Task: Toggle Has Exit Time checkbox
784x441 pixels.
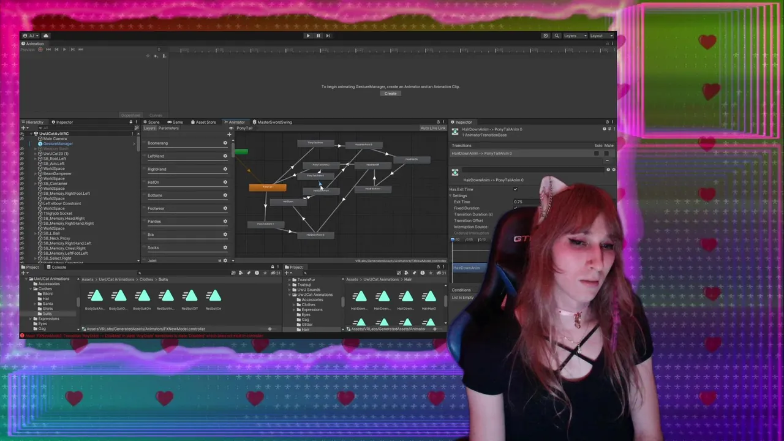Action: coord(515,189)
